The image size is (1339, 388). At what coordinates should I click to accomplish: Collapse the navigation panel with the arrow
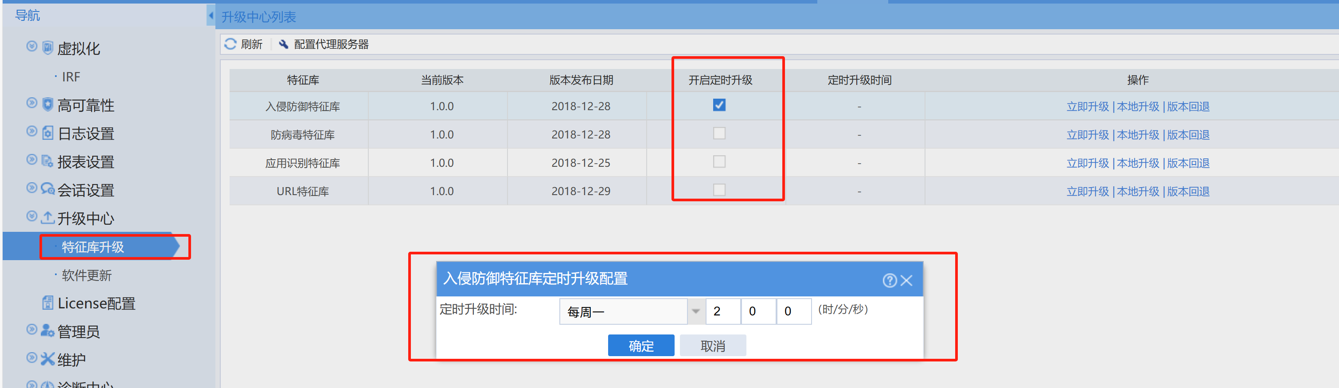tap(211, 15)
